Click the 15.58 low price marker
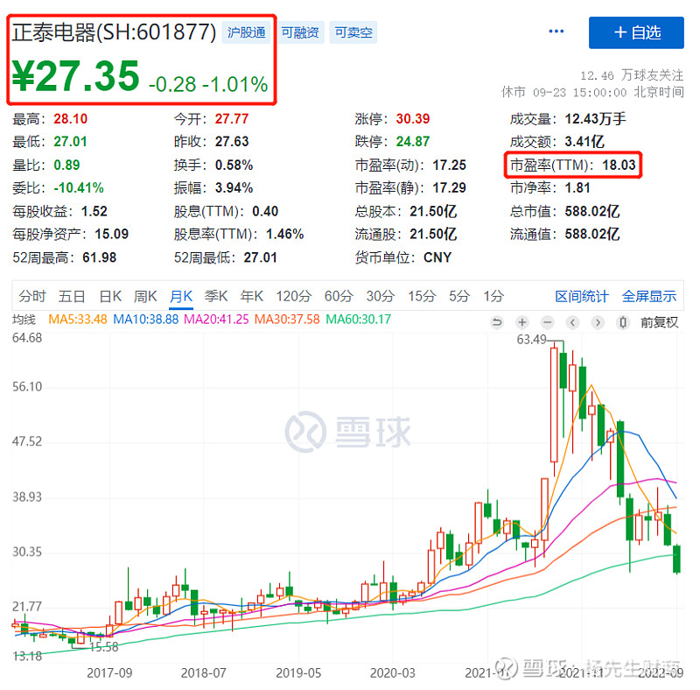Viewport: 700px width, 690px height. 103,646
